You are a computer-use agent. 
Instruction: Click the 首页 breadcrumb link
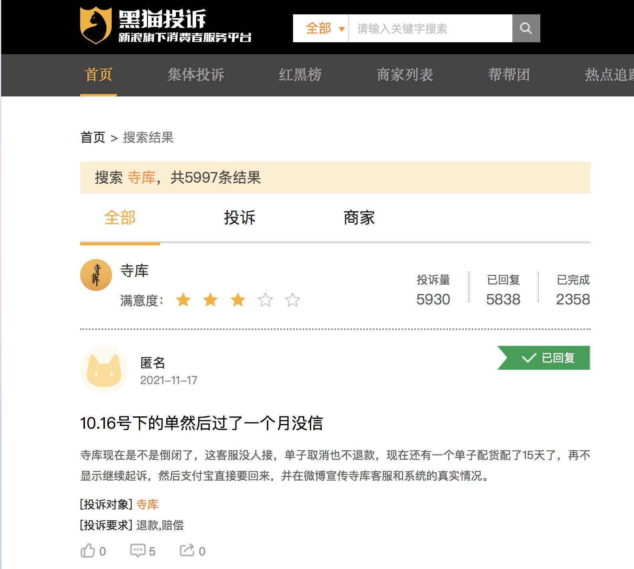[93, 137]
